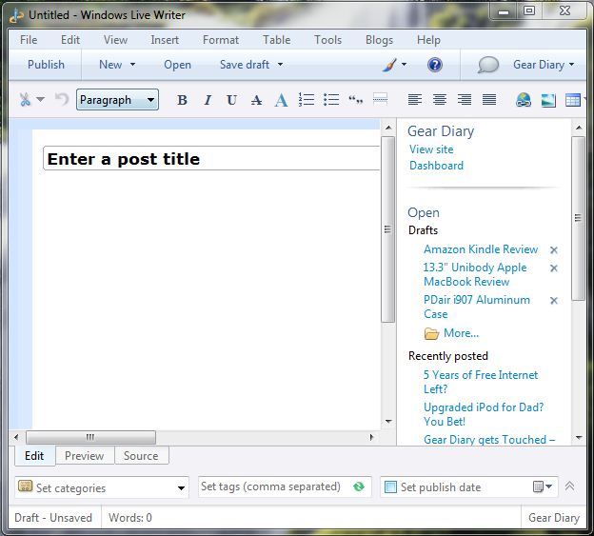Apply block quote formatting
The height and width of the screenshot is (536, 594).
pos(355,100)
